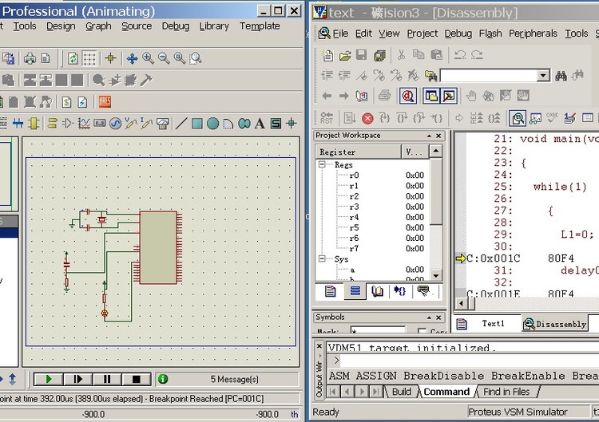Screen dimensions: 599x422
Task: Click the ARES PCB layout icon
Action: (105, 102)
